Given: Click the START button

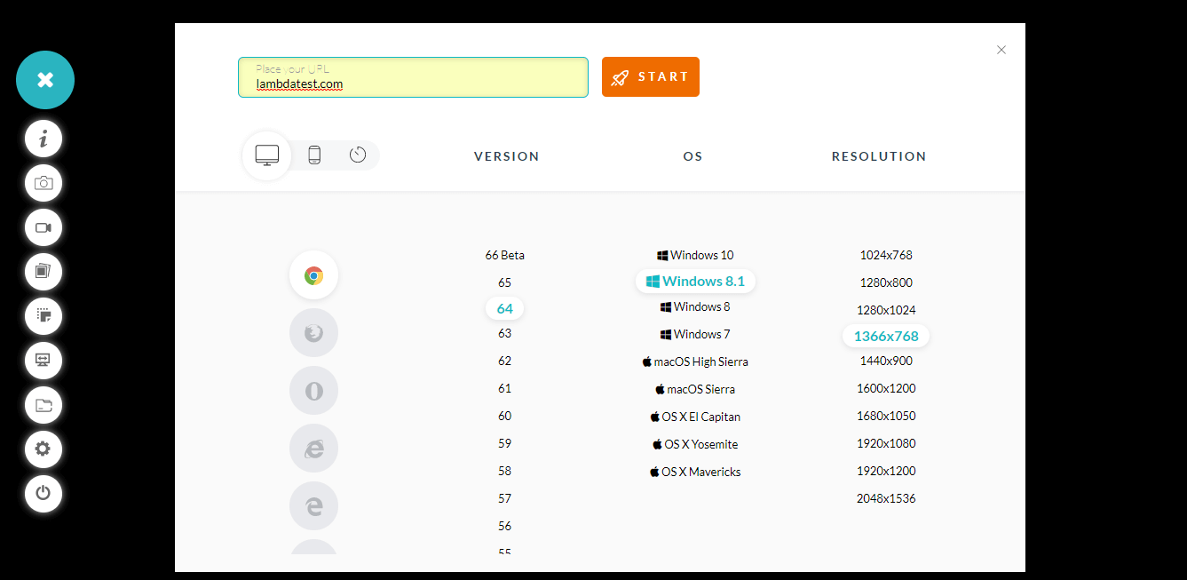Looking at the screenshot, I should tap(650, 76).
